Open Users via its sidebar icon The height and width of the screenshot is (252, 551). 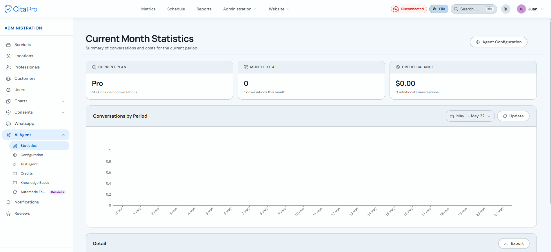coord(8,90)
